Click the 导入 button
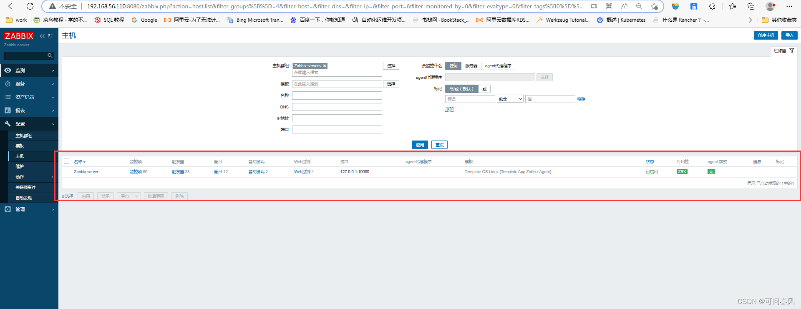 (x=789, y=35)
